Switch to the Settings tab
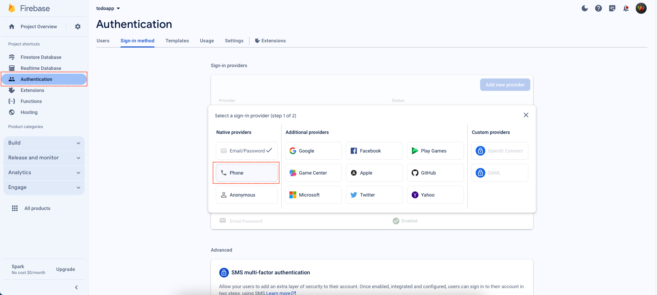 click(234, 41)
